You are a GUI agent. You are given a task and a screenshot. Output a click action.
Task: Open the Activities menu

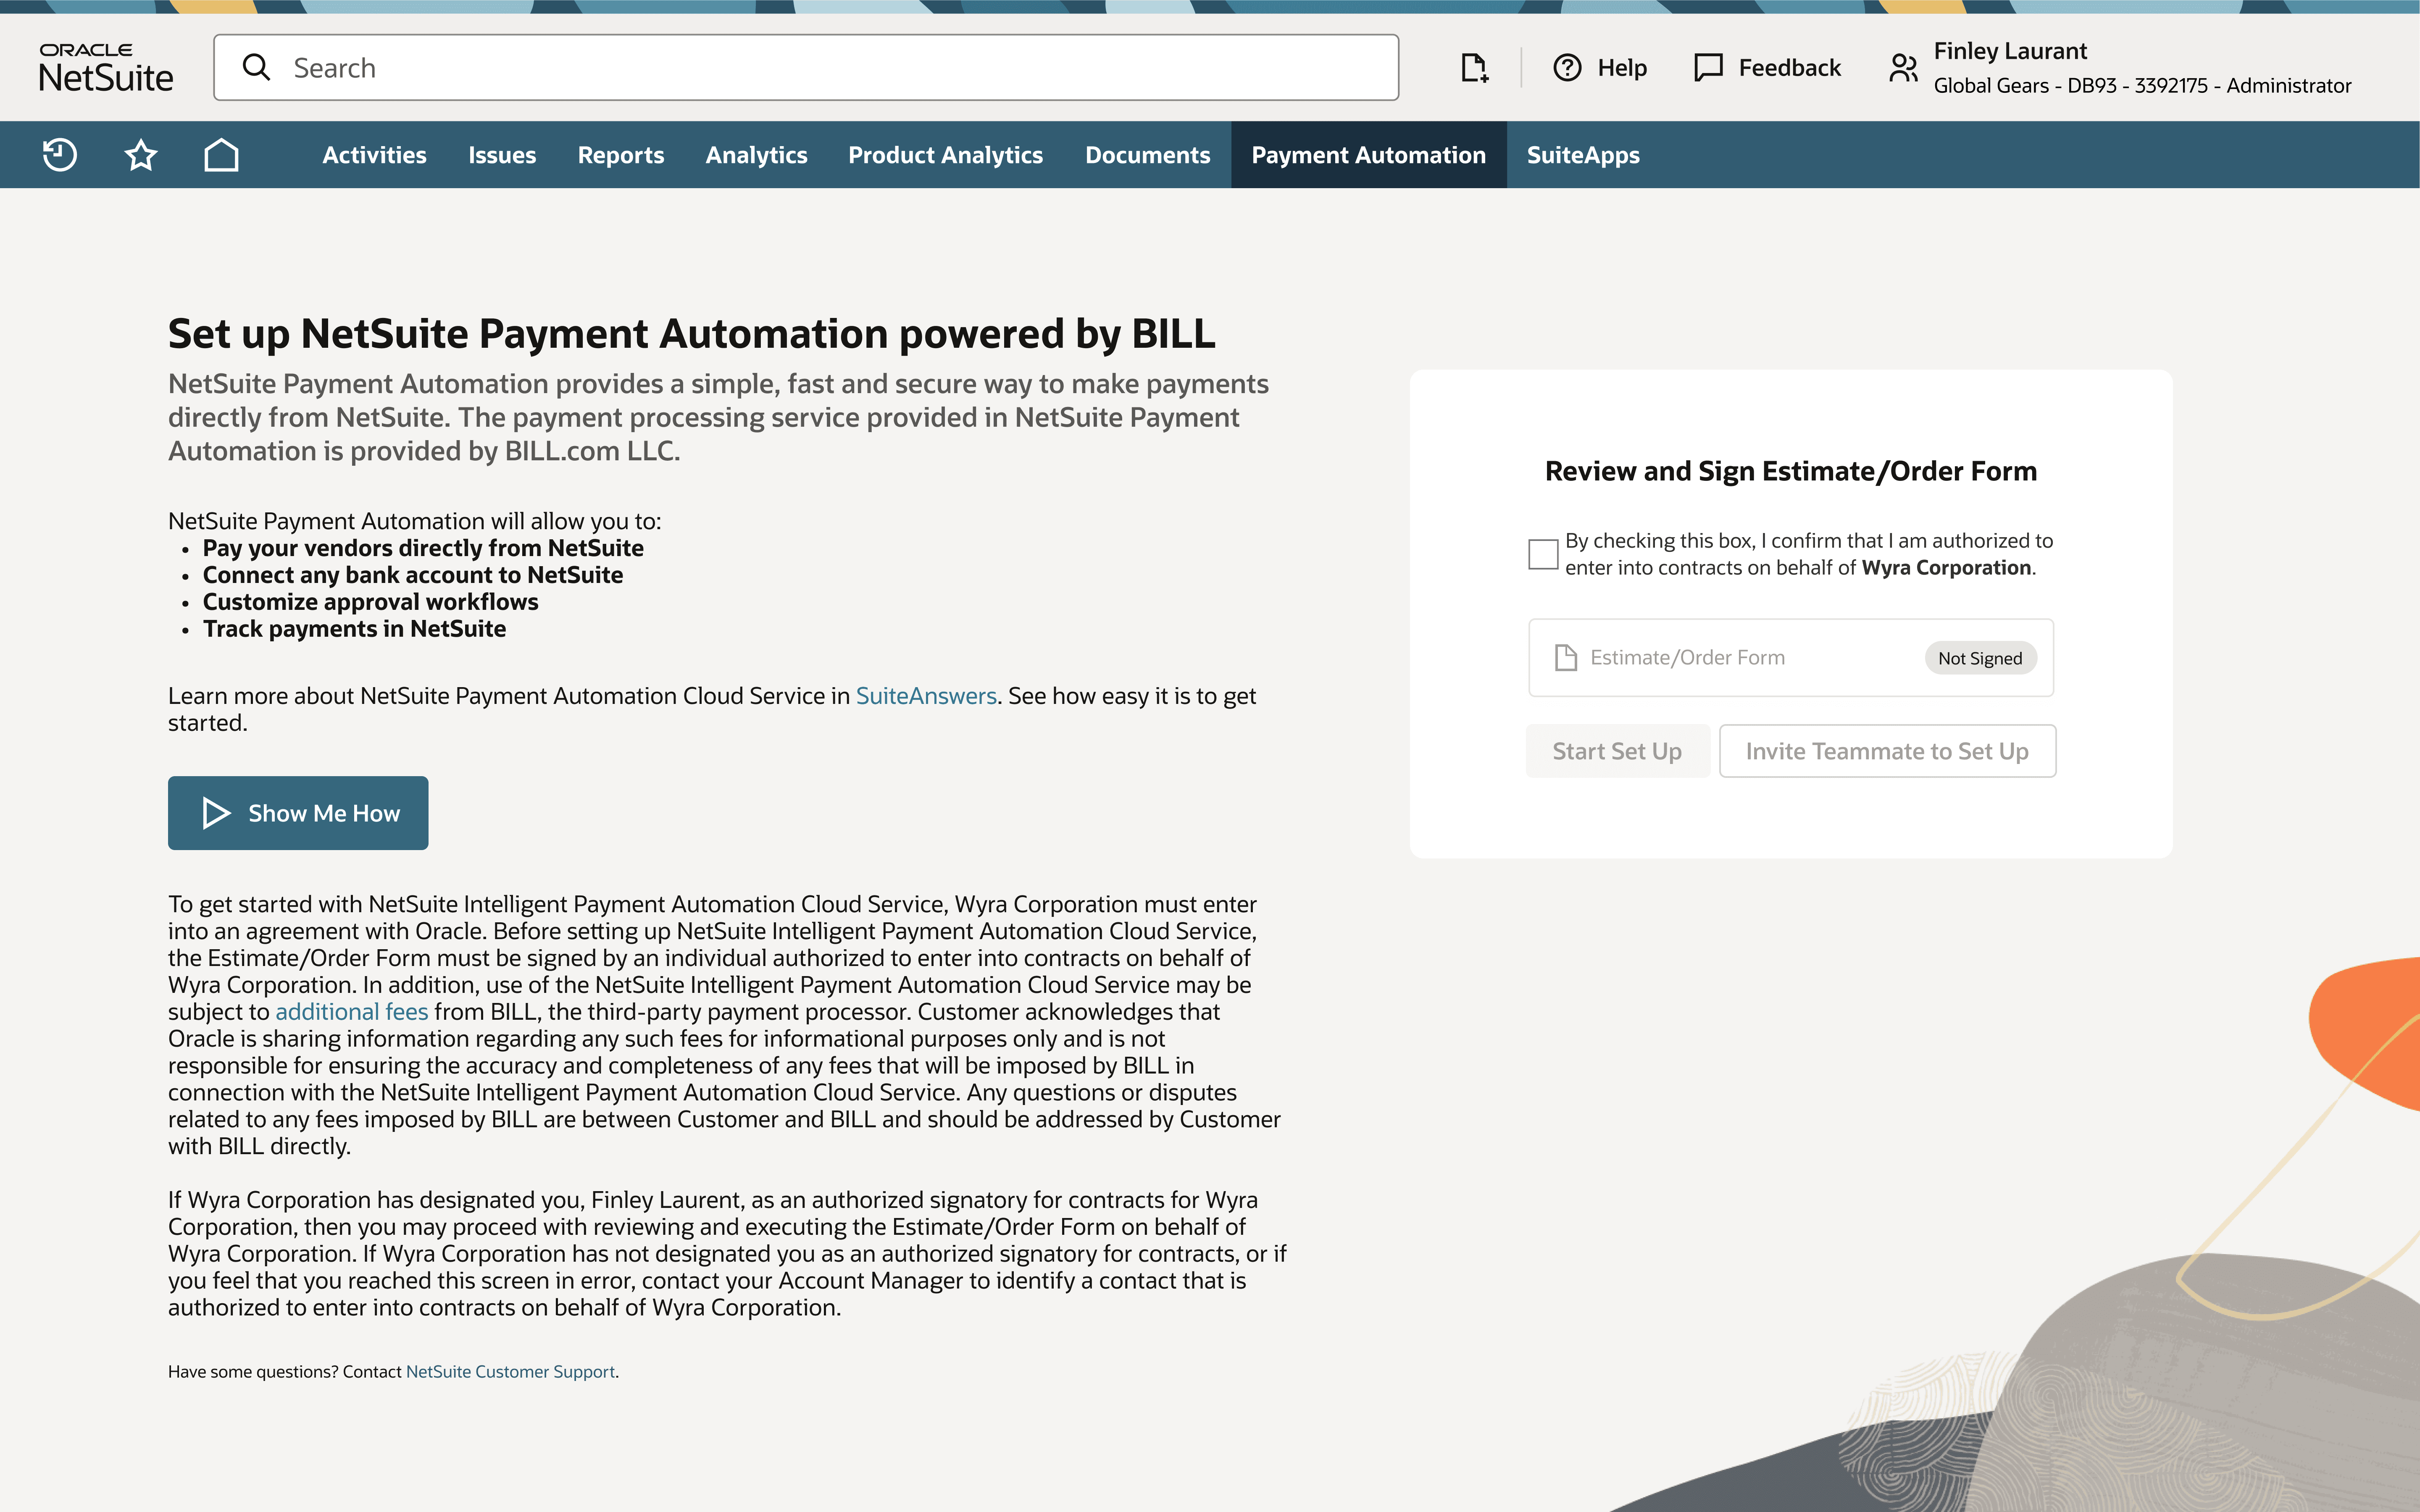374,155
